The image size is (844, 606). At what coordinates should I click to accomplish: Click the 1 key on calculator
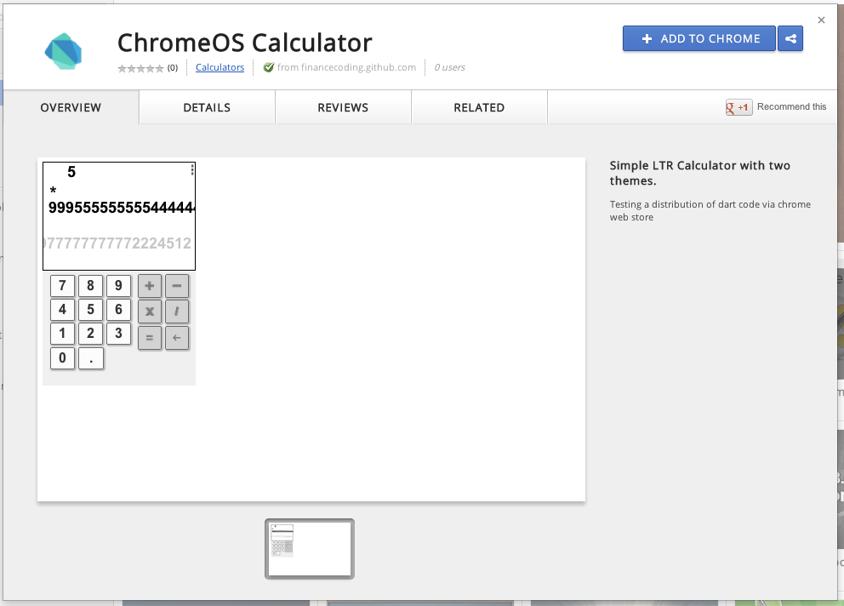click(x=62, y=334)
